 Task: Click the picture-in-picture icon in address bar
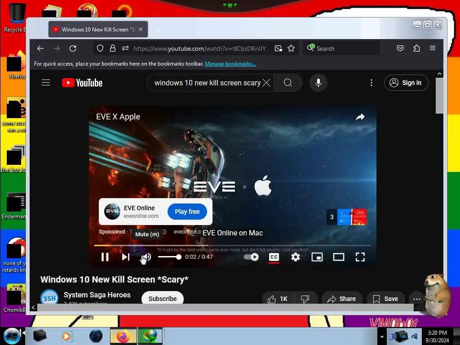click(x=279, y=49)
